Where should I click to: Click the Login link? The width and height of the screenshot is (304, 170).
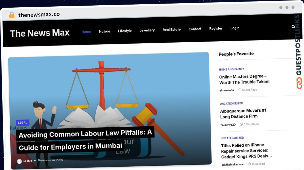235,28
